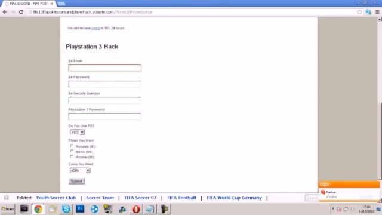
Task: Open the blue round taskbar icon
Action: coord(94,209)
